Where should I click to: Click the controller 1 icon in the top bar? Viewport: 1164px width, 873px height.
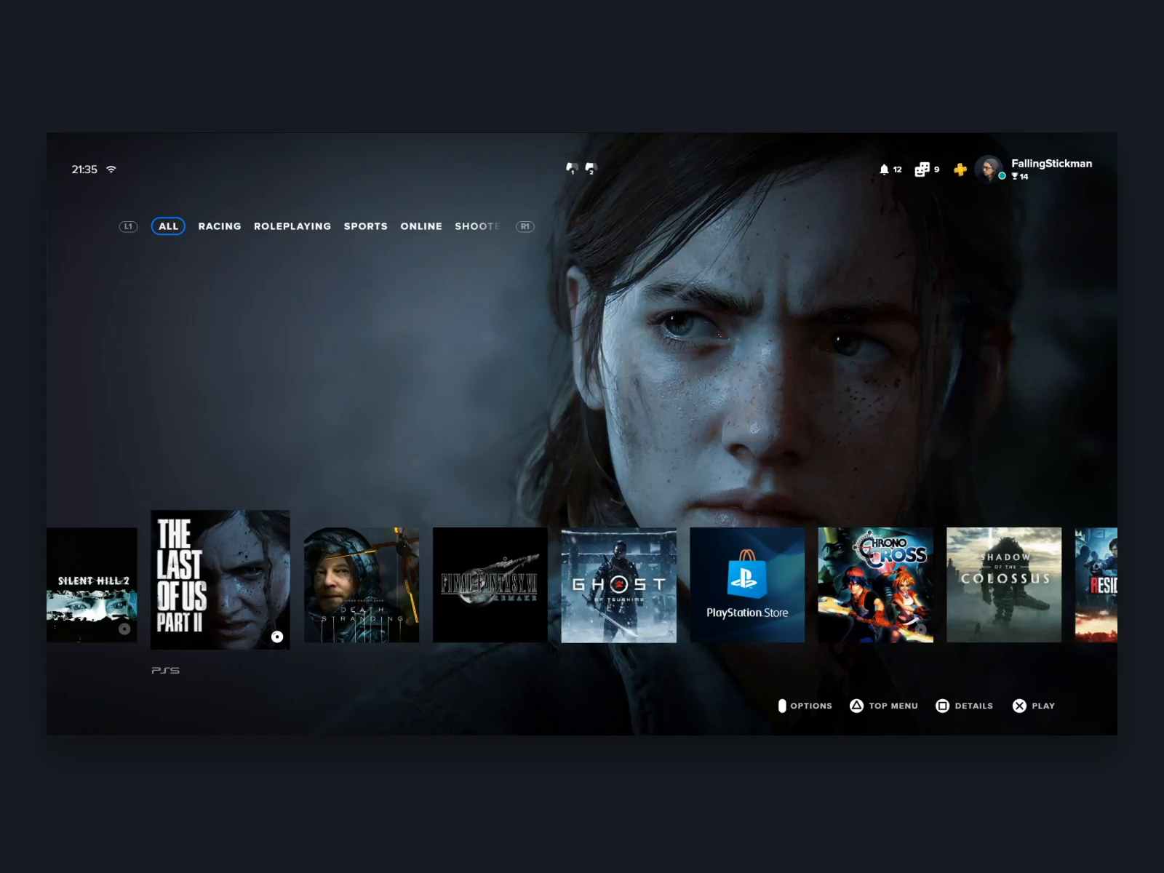point(573,169)
